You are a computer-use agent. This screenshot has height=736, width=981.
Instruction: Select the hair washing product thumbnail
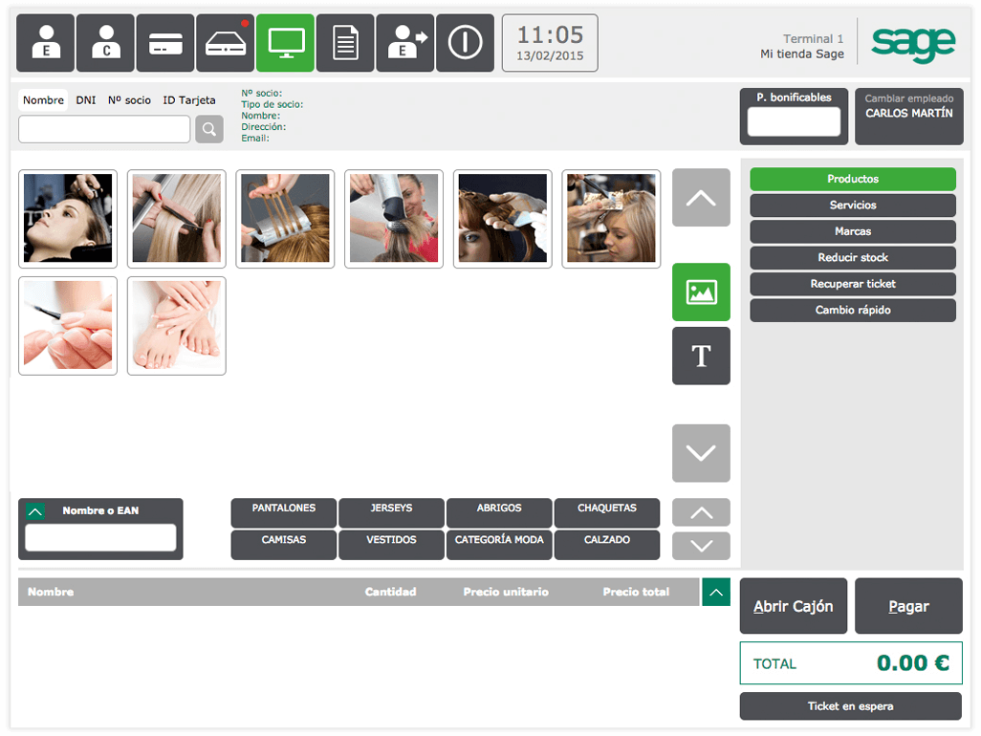coord(68,218)
